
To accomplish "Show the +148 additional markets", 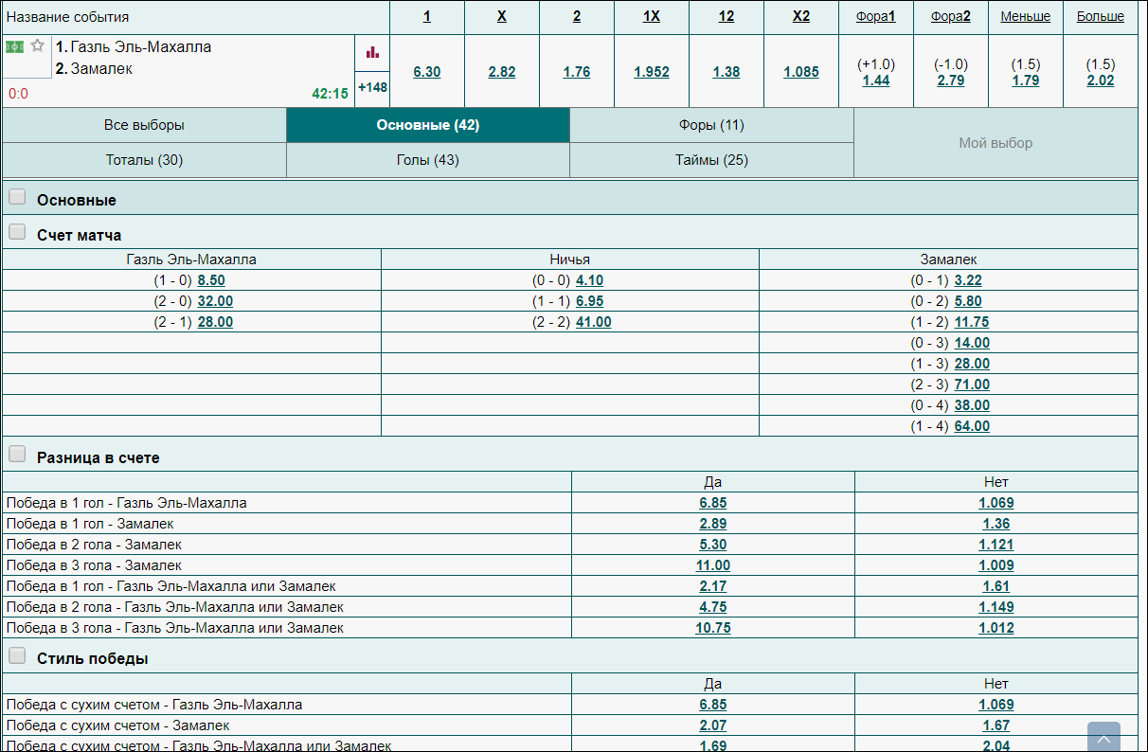I will point(372,87).
